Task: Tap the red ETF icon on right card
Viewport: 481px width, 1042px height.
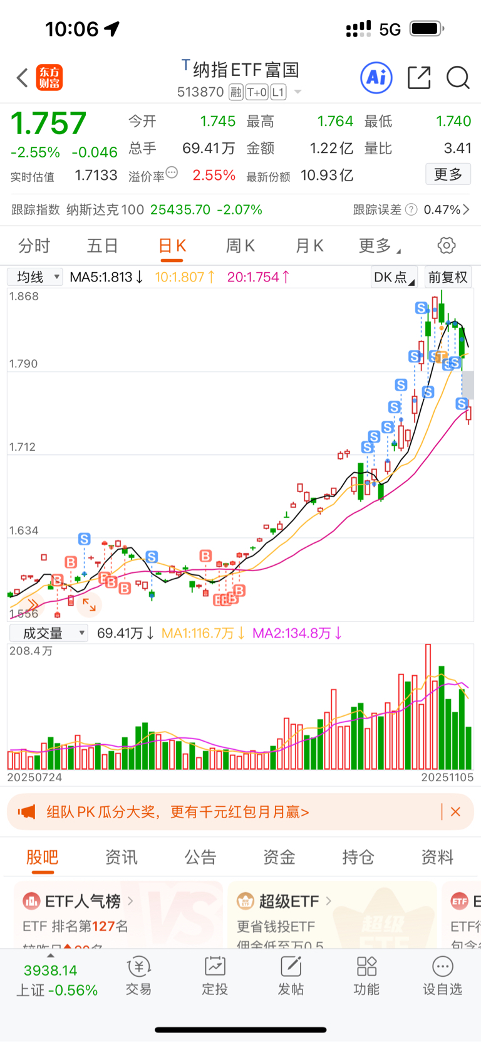Action: [x=460, y=902]
